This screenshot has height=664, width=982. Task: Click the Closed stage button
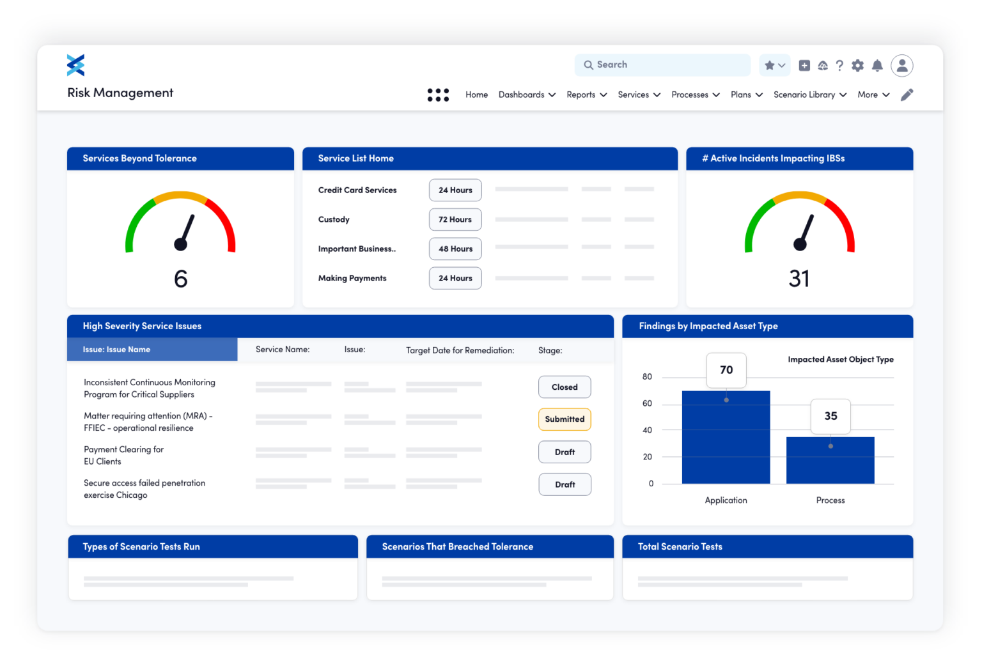tap(565, 387)
